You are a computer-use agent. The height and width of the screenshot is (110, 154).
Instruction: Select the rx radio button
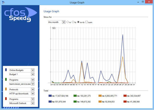(x=68, y=22)
